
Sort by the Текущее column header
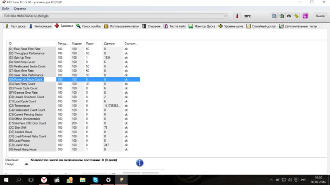tap(63, 44)
